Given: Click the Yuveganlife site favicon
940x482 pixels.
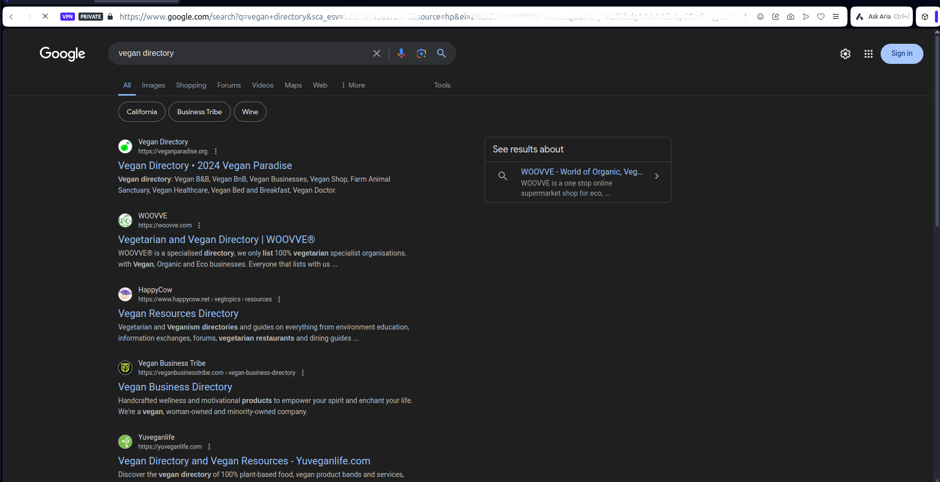Looking at the screenshot, I should point(125,442).
